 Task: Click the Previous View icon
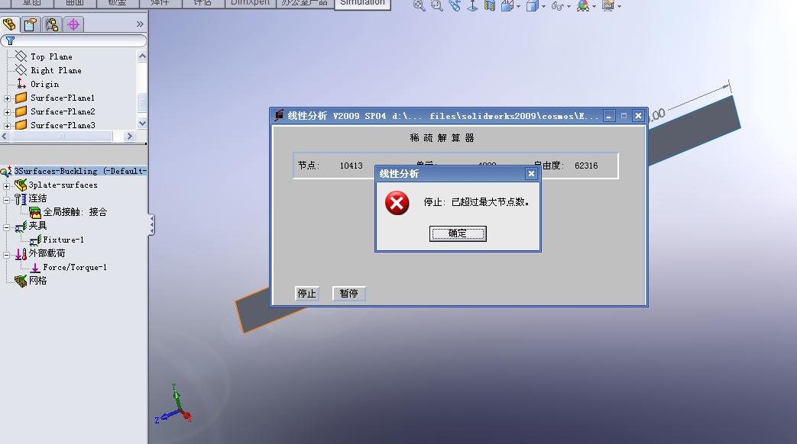[455, 5]
